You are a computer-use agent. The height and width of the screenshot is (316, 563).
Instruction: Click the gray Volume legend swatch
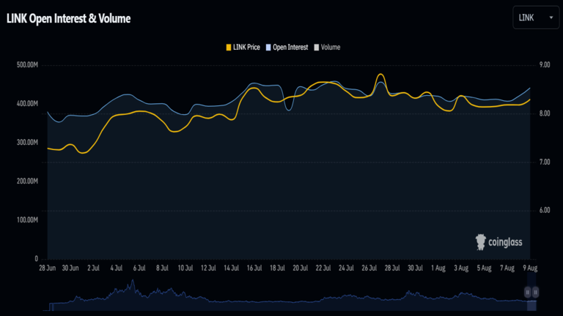(317, 48)
